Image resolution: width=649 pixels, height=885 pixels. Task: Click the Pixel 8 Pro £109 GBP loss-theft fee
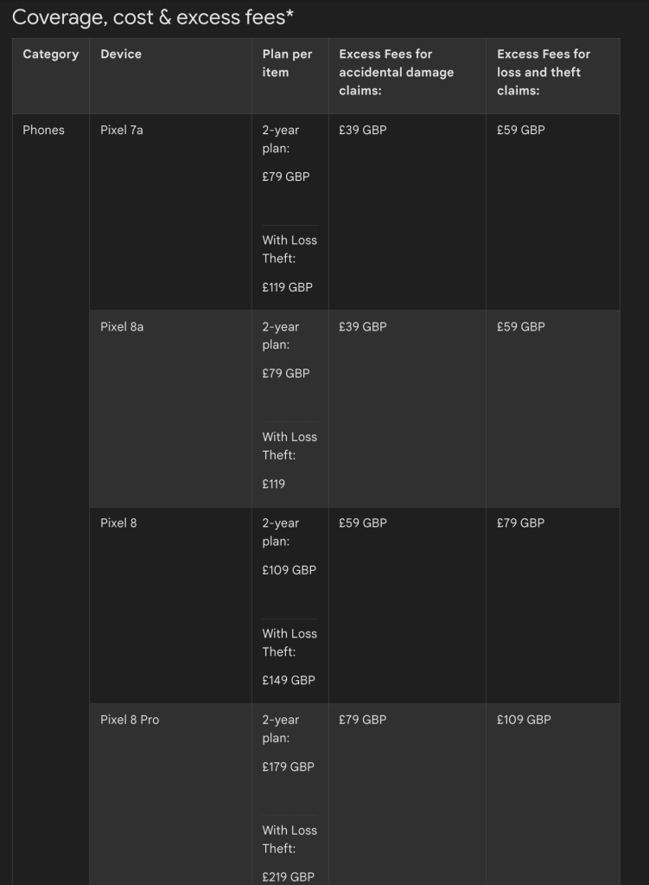point(524,720)
